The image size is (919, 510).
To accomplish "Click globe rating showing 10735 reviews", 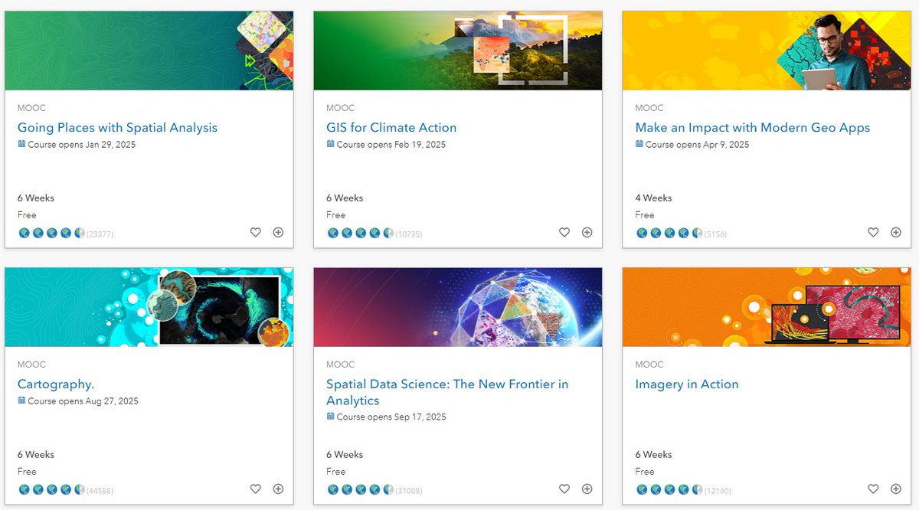I will [374, 234].
